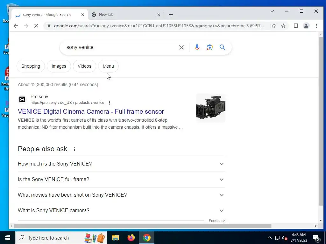
Task: Stop loading the page
Action: (36, 26)
